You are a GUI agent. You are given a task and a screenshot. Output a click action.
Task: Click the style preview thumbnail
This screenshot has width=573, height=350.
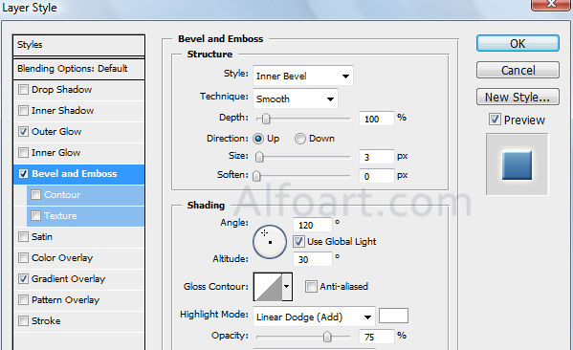click(x=517, y=164)
